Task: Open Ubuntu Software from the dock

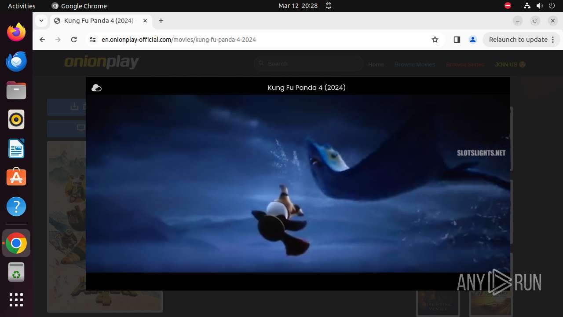Action: pyautogui.click(x=16, y=177)
